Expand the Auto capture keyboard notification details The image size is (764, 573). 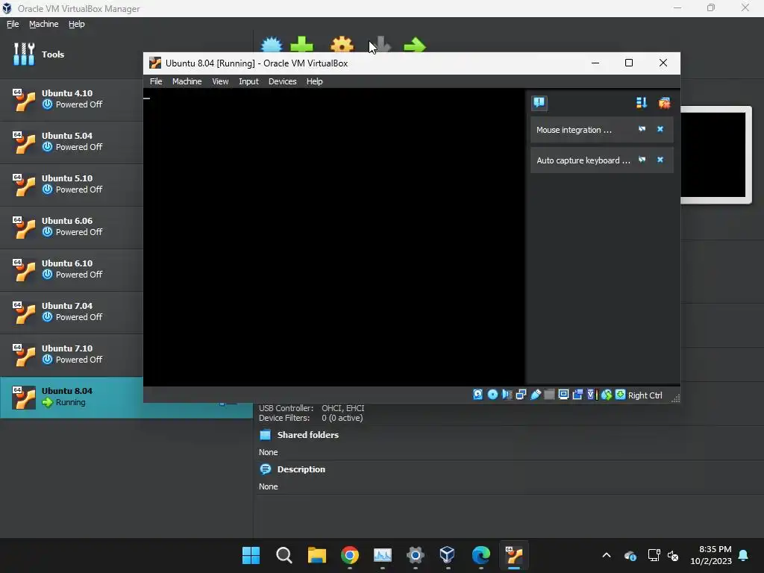(642, 160)
